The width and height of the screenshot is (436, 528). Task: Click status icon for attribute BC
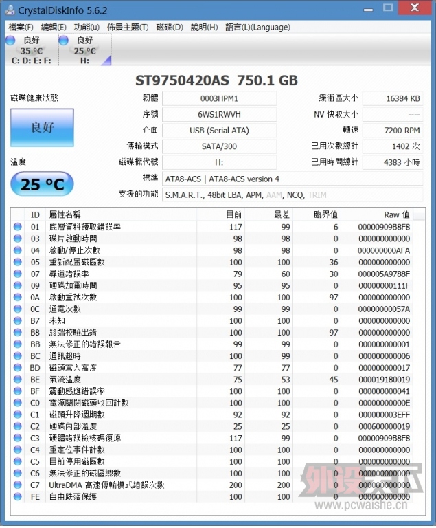click(17, 356)
